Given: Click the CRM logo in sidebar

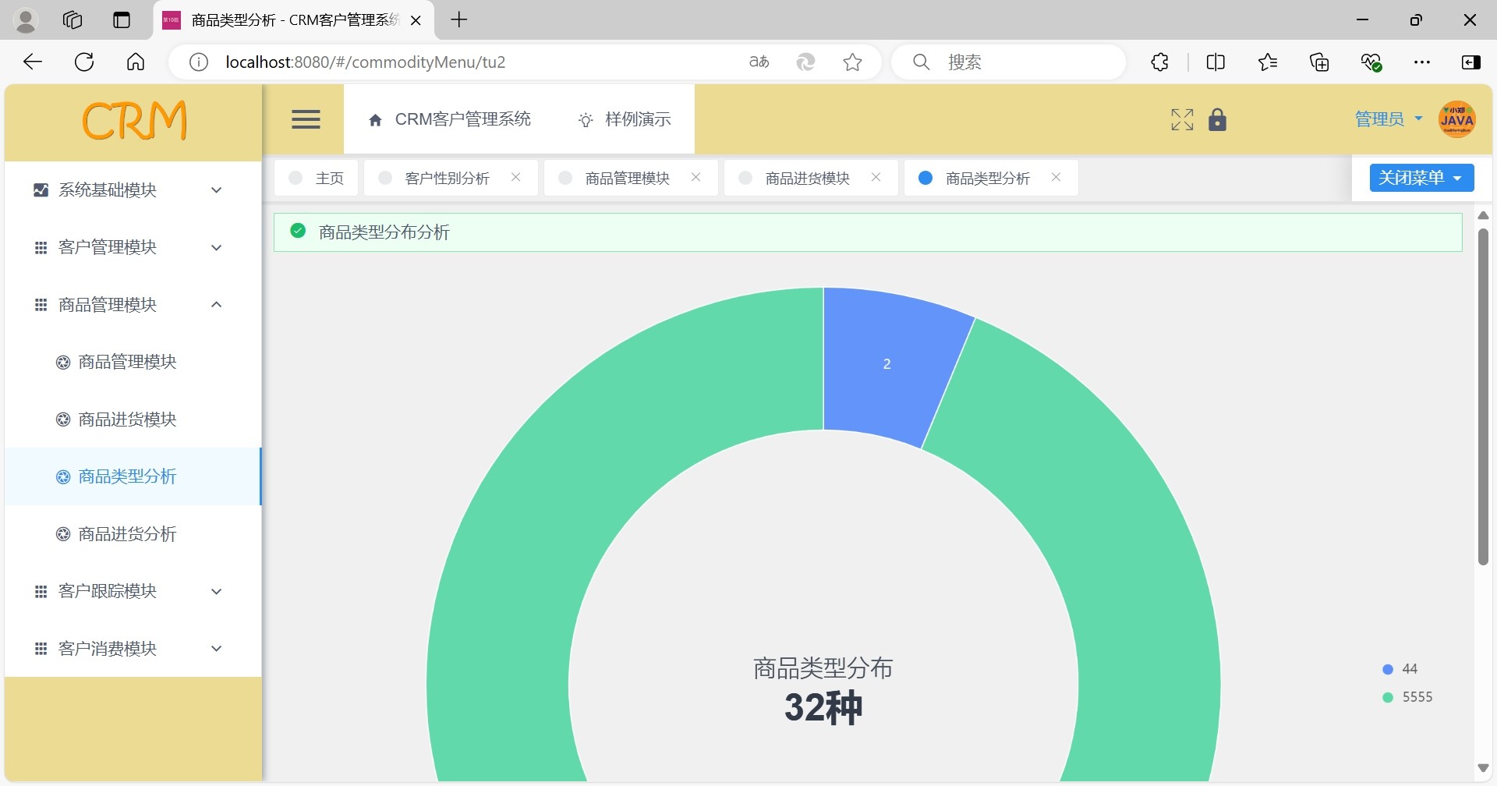Looking at the screenshot, I should [134, 121].
